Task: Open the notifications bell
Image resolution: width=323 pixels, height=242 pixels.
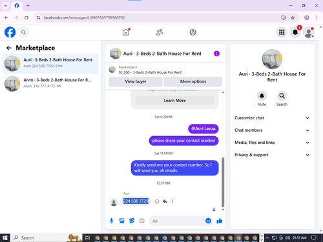Action: 295,32
